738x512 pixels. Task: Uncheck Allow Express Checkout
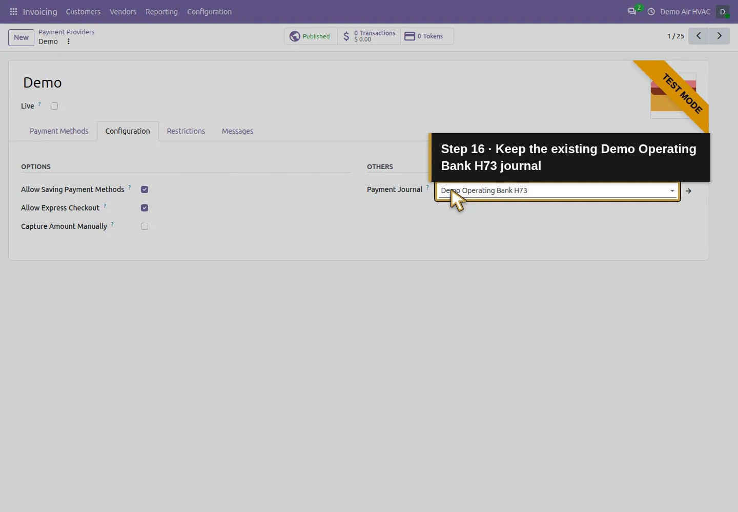click(x=145, y=208)
